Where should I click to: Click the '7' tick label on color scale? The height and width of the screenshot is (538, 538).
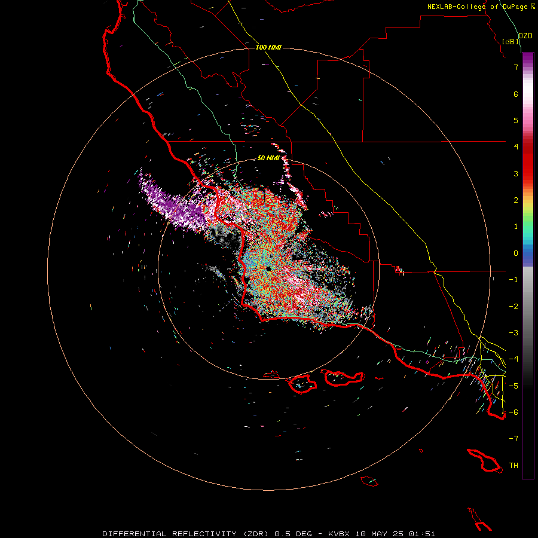[x=516, y=67]
